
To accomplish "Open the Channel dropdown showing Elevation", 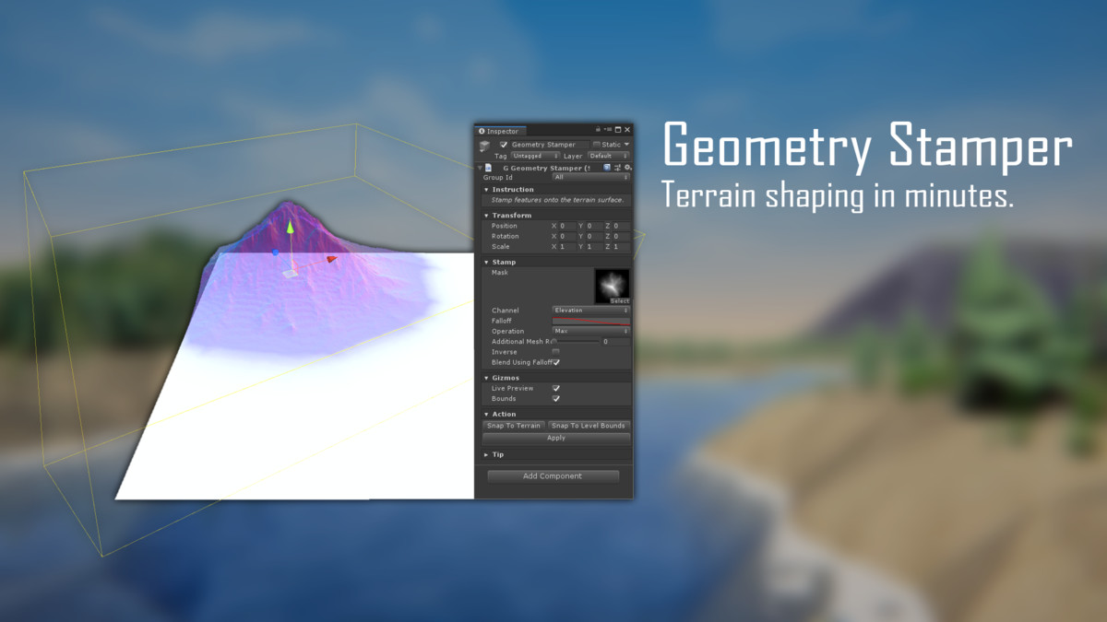I will [590, 311].
